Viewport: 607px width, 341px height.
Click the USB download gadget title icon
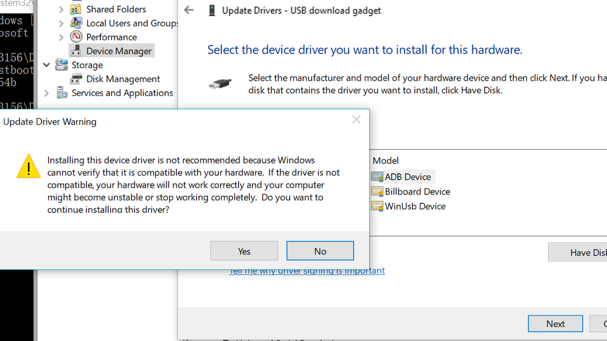[x=212, y=10]
